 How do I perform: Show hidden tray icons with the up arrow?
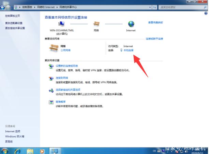tap(171, 151)
